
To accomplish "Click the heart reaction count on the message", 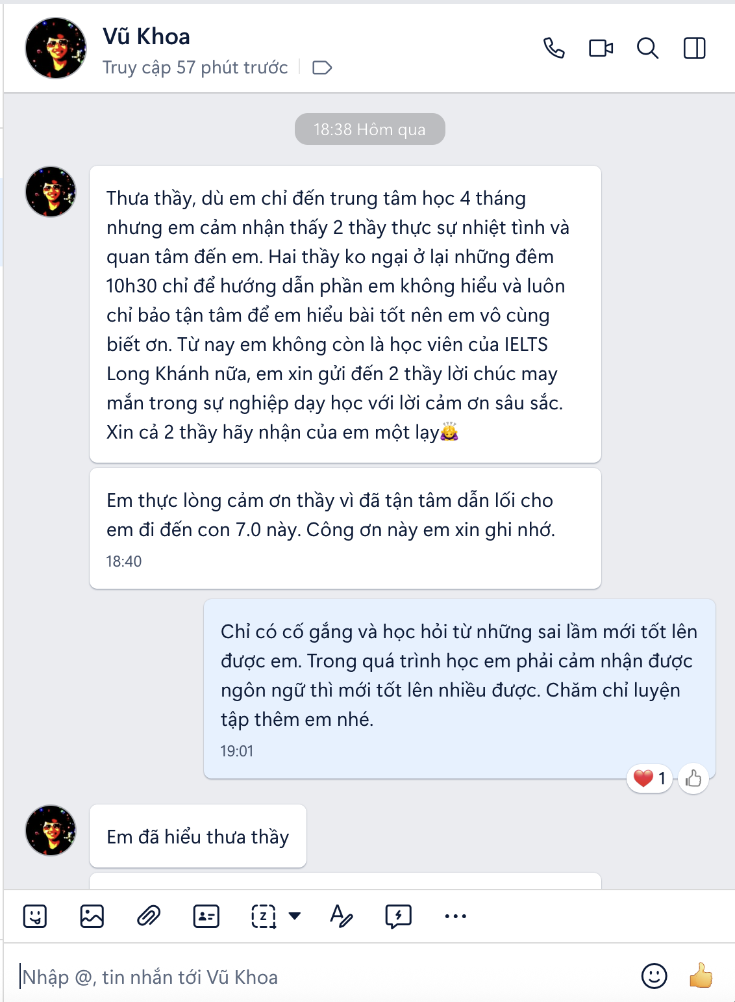I will tap(650, 778).
